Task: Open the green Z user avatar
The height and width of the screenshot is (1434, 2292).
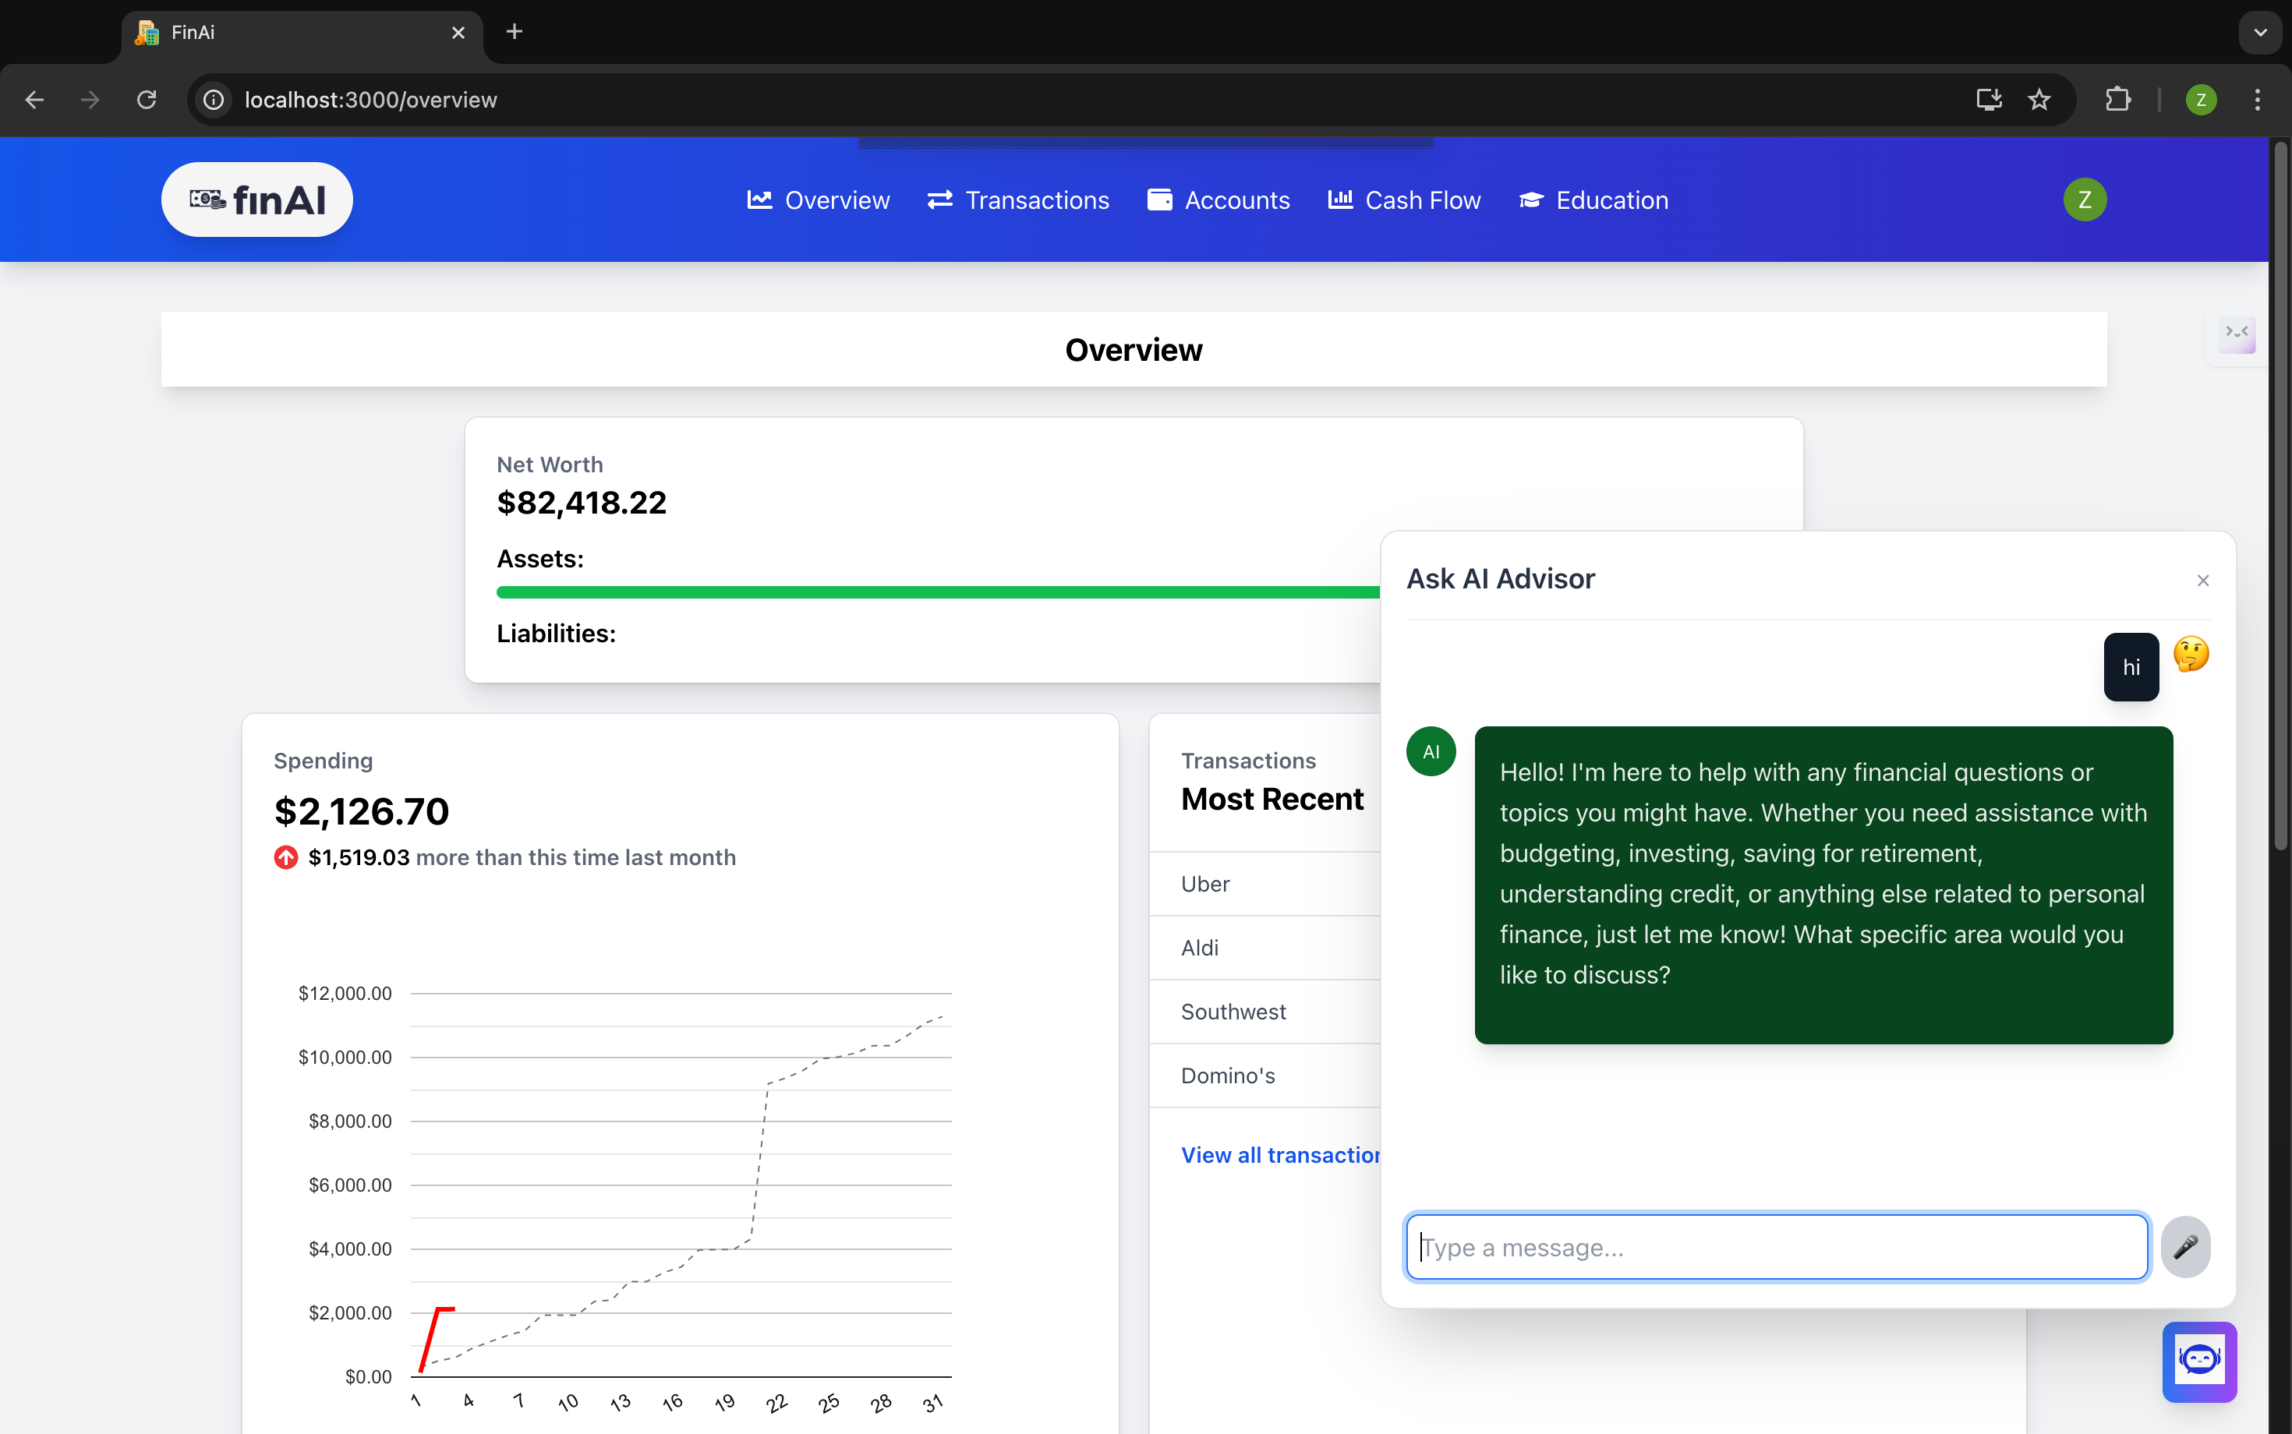Action: click(x=2085, y=200)
